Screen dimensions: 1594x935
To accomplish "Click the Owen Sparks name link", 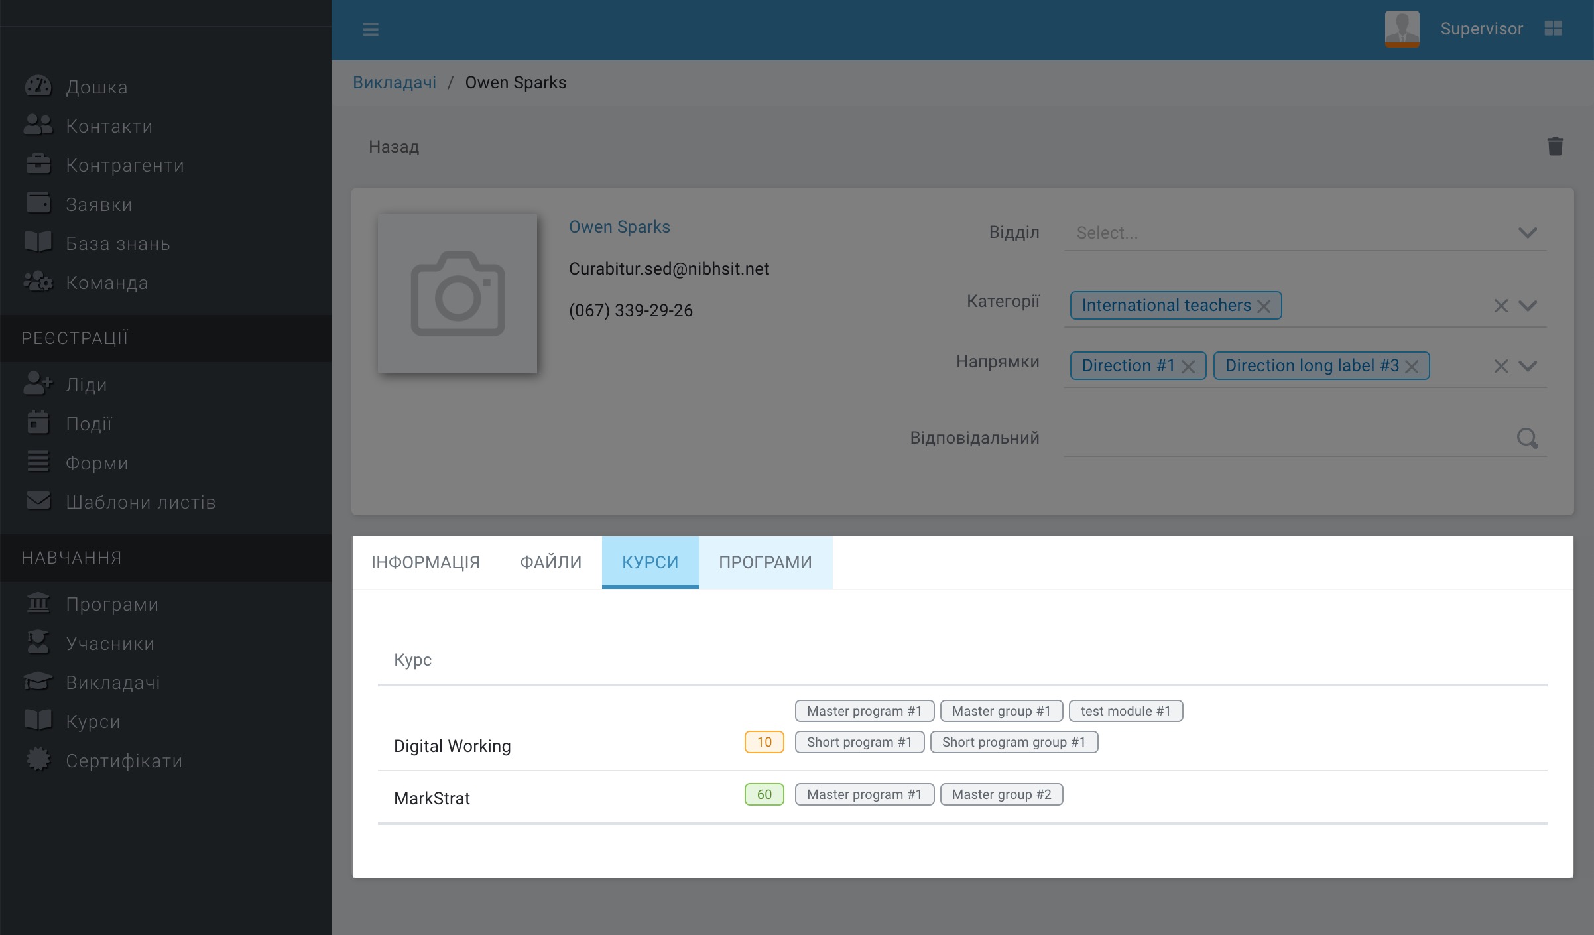I will click(x=619, y=227).
